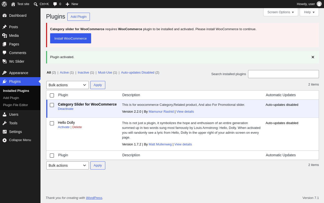
Task: Filter plugins by Auto-updates Disabled
Action: (138, 72)
